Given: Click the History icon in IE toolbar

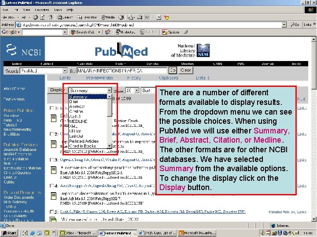Looking at the screenshot, I should click(121, 18).
